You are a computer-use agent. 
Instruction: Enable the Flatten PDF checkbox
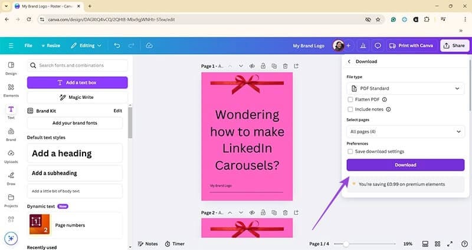(x=350, y=99)
